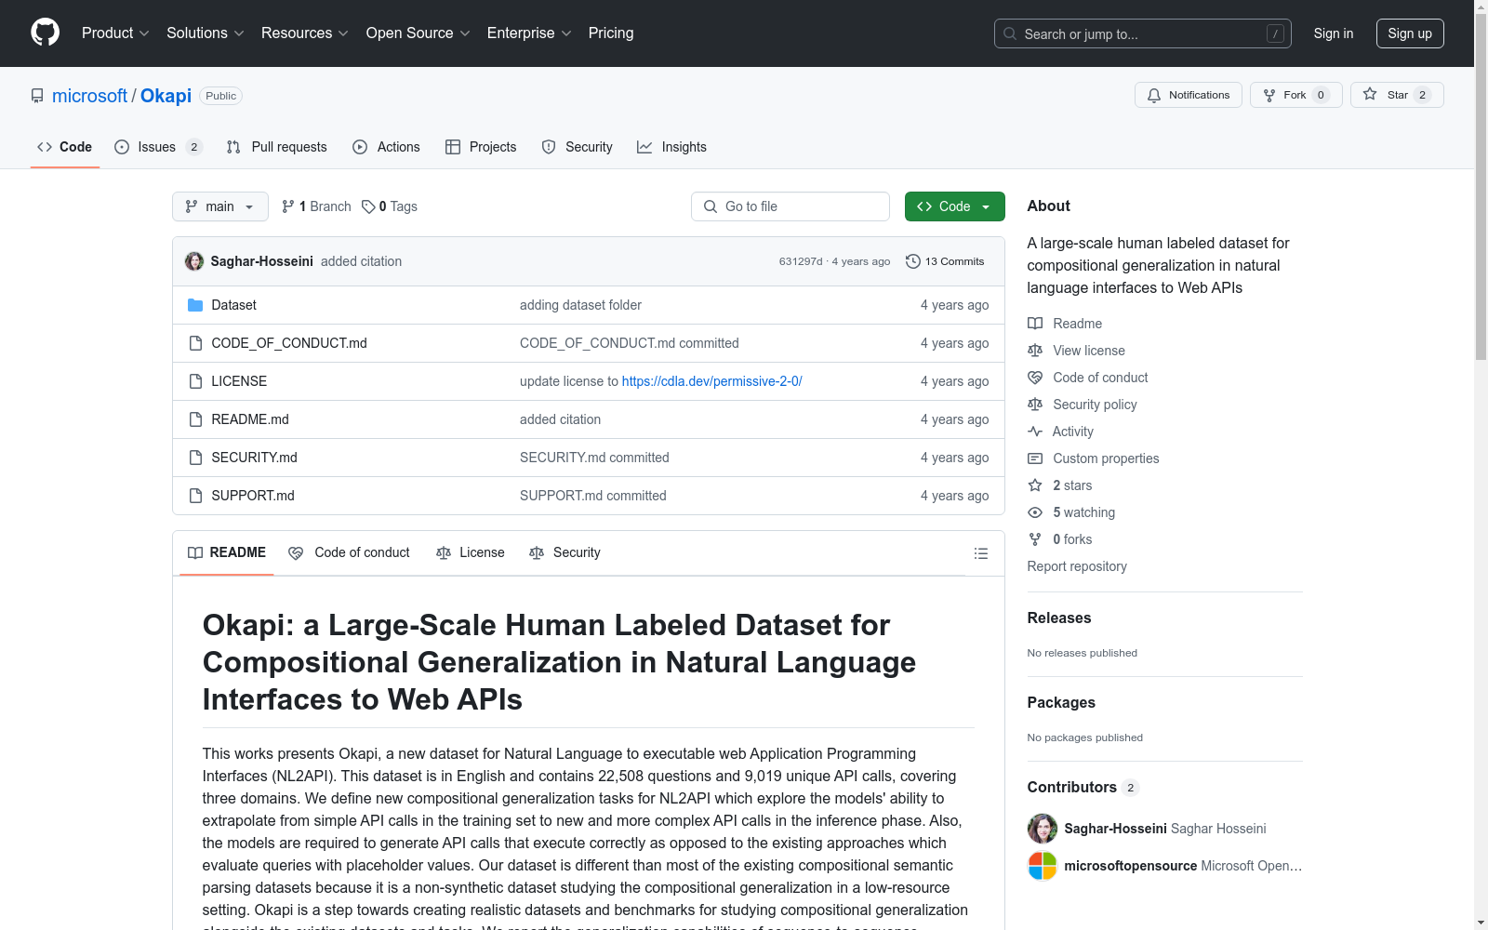Click the Dataset folder icon
Viewport: 1488px width, 930px height.
pyautogui.click(x=195, y=305)
